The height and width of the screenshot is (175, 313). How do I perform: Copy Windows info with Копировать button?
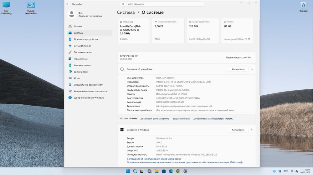pos(238,130)
